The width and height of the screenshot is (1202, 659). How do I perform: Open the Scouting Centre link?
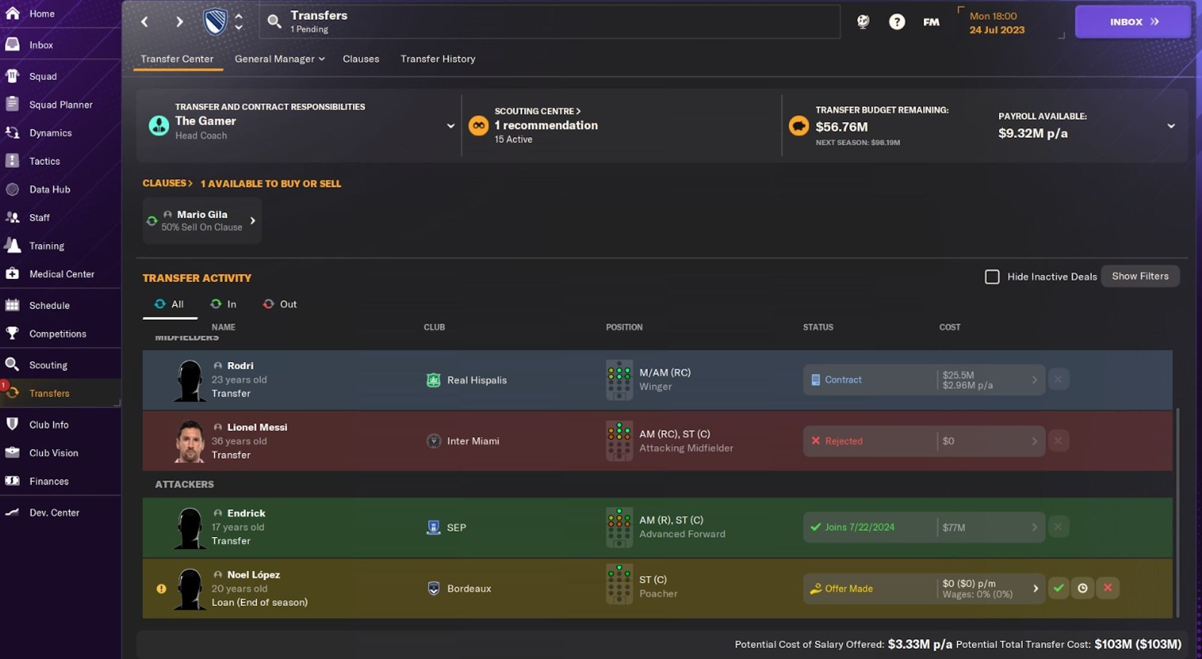click(x=537, y=111)
